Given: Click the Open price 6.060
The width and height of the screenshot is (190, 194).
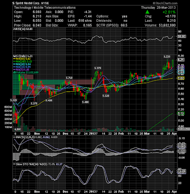Looking at the screenshot, I should pyautogui.click(x=37, y=12).
